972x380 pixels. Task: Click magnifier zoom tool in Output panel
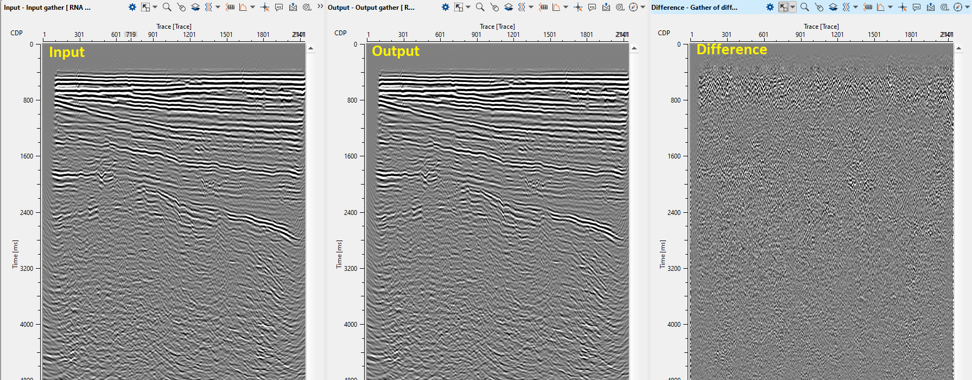coord(480,7)
